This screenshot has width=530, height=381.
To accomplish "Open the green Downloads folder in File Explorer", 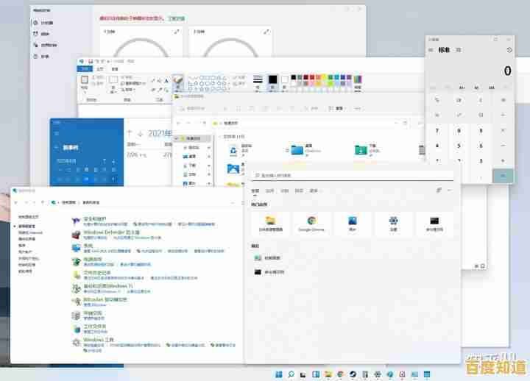I will pyautogui.click(x=361, y=149).
